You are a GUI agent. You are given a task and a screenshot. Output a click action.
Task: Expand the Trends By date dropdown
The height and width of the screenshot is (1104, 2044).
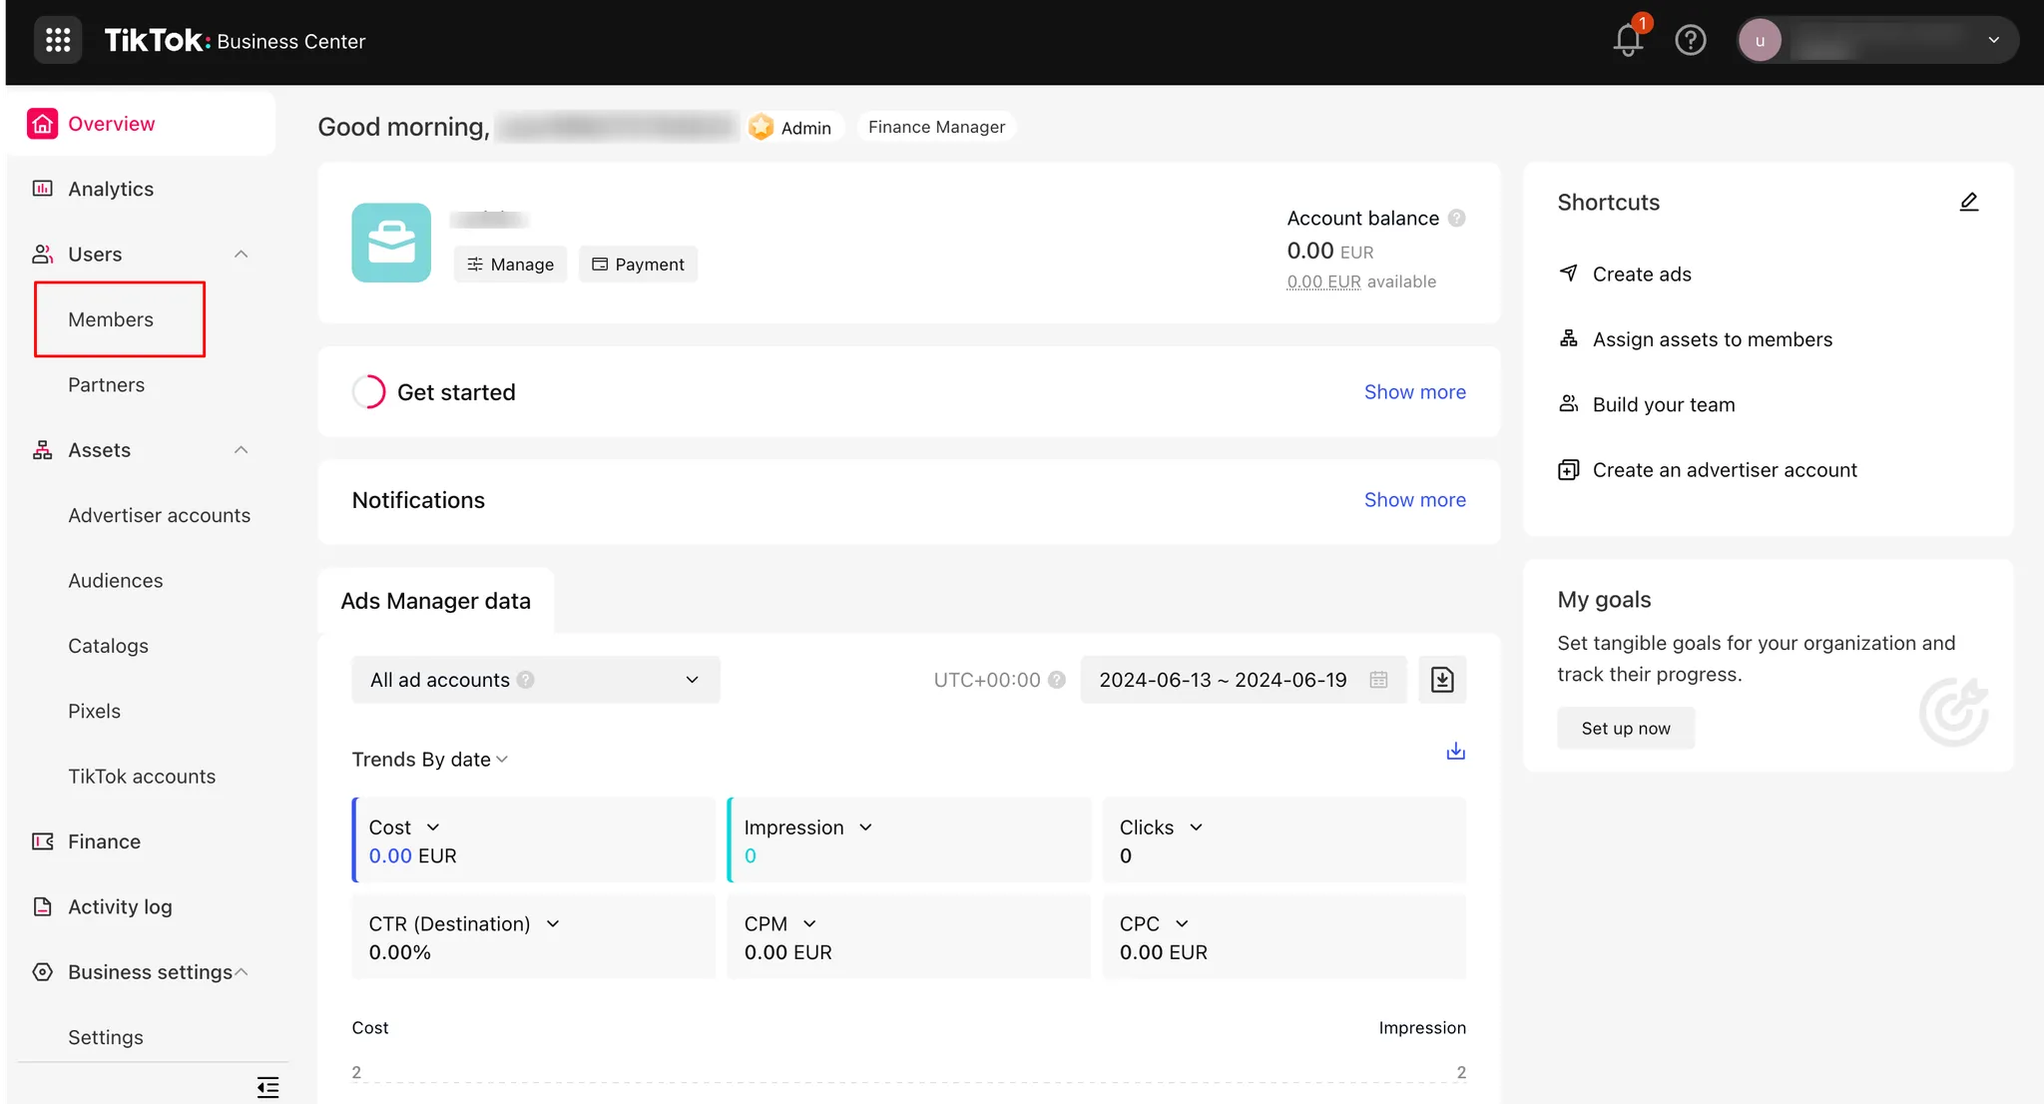430,760
